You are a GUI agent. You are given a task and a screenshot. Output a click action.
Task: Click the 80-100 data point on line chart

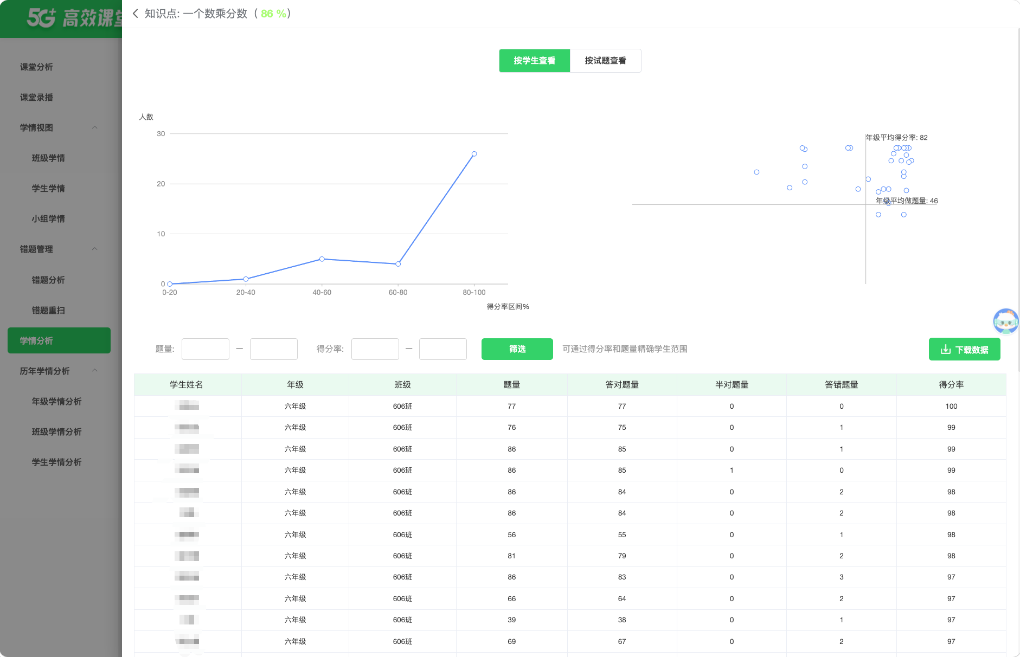coord(474,154)
